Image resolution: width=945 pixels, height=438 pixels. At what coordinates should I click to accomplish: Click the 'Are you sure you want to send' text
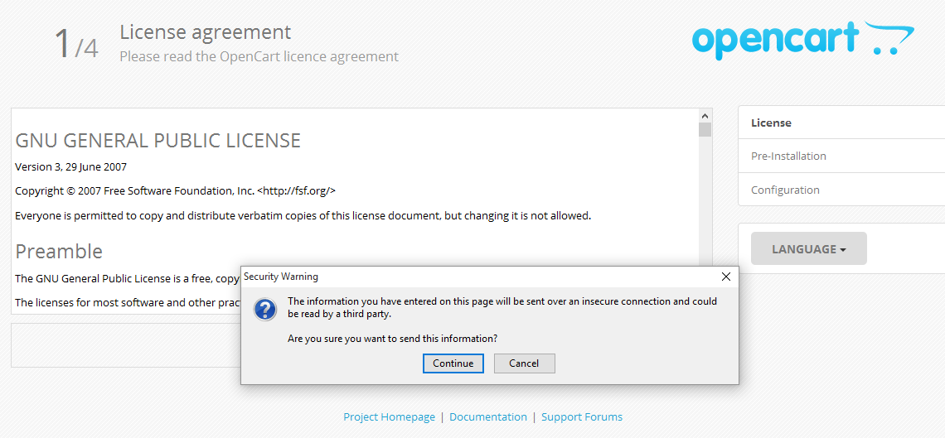[392, 338]
